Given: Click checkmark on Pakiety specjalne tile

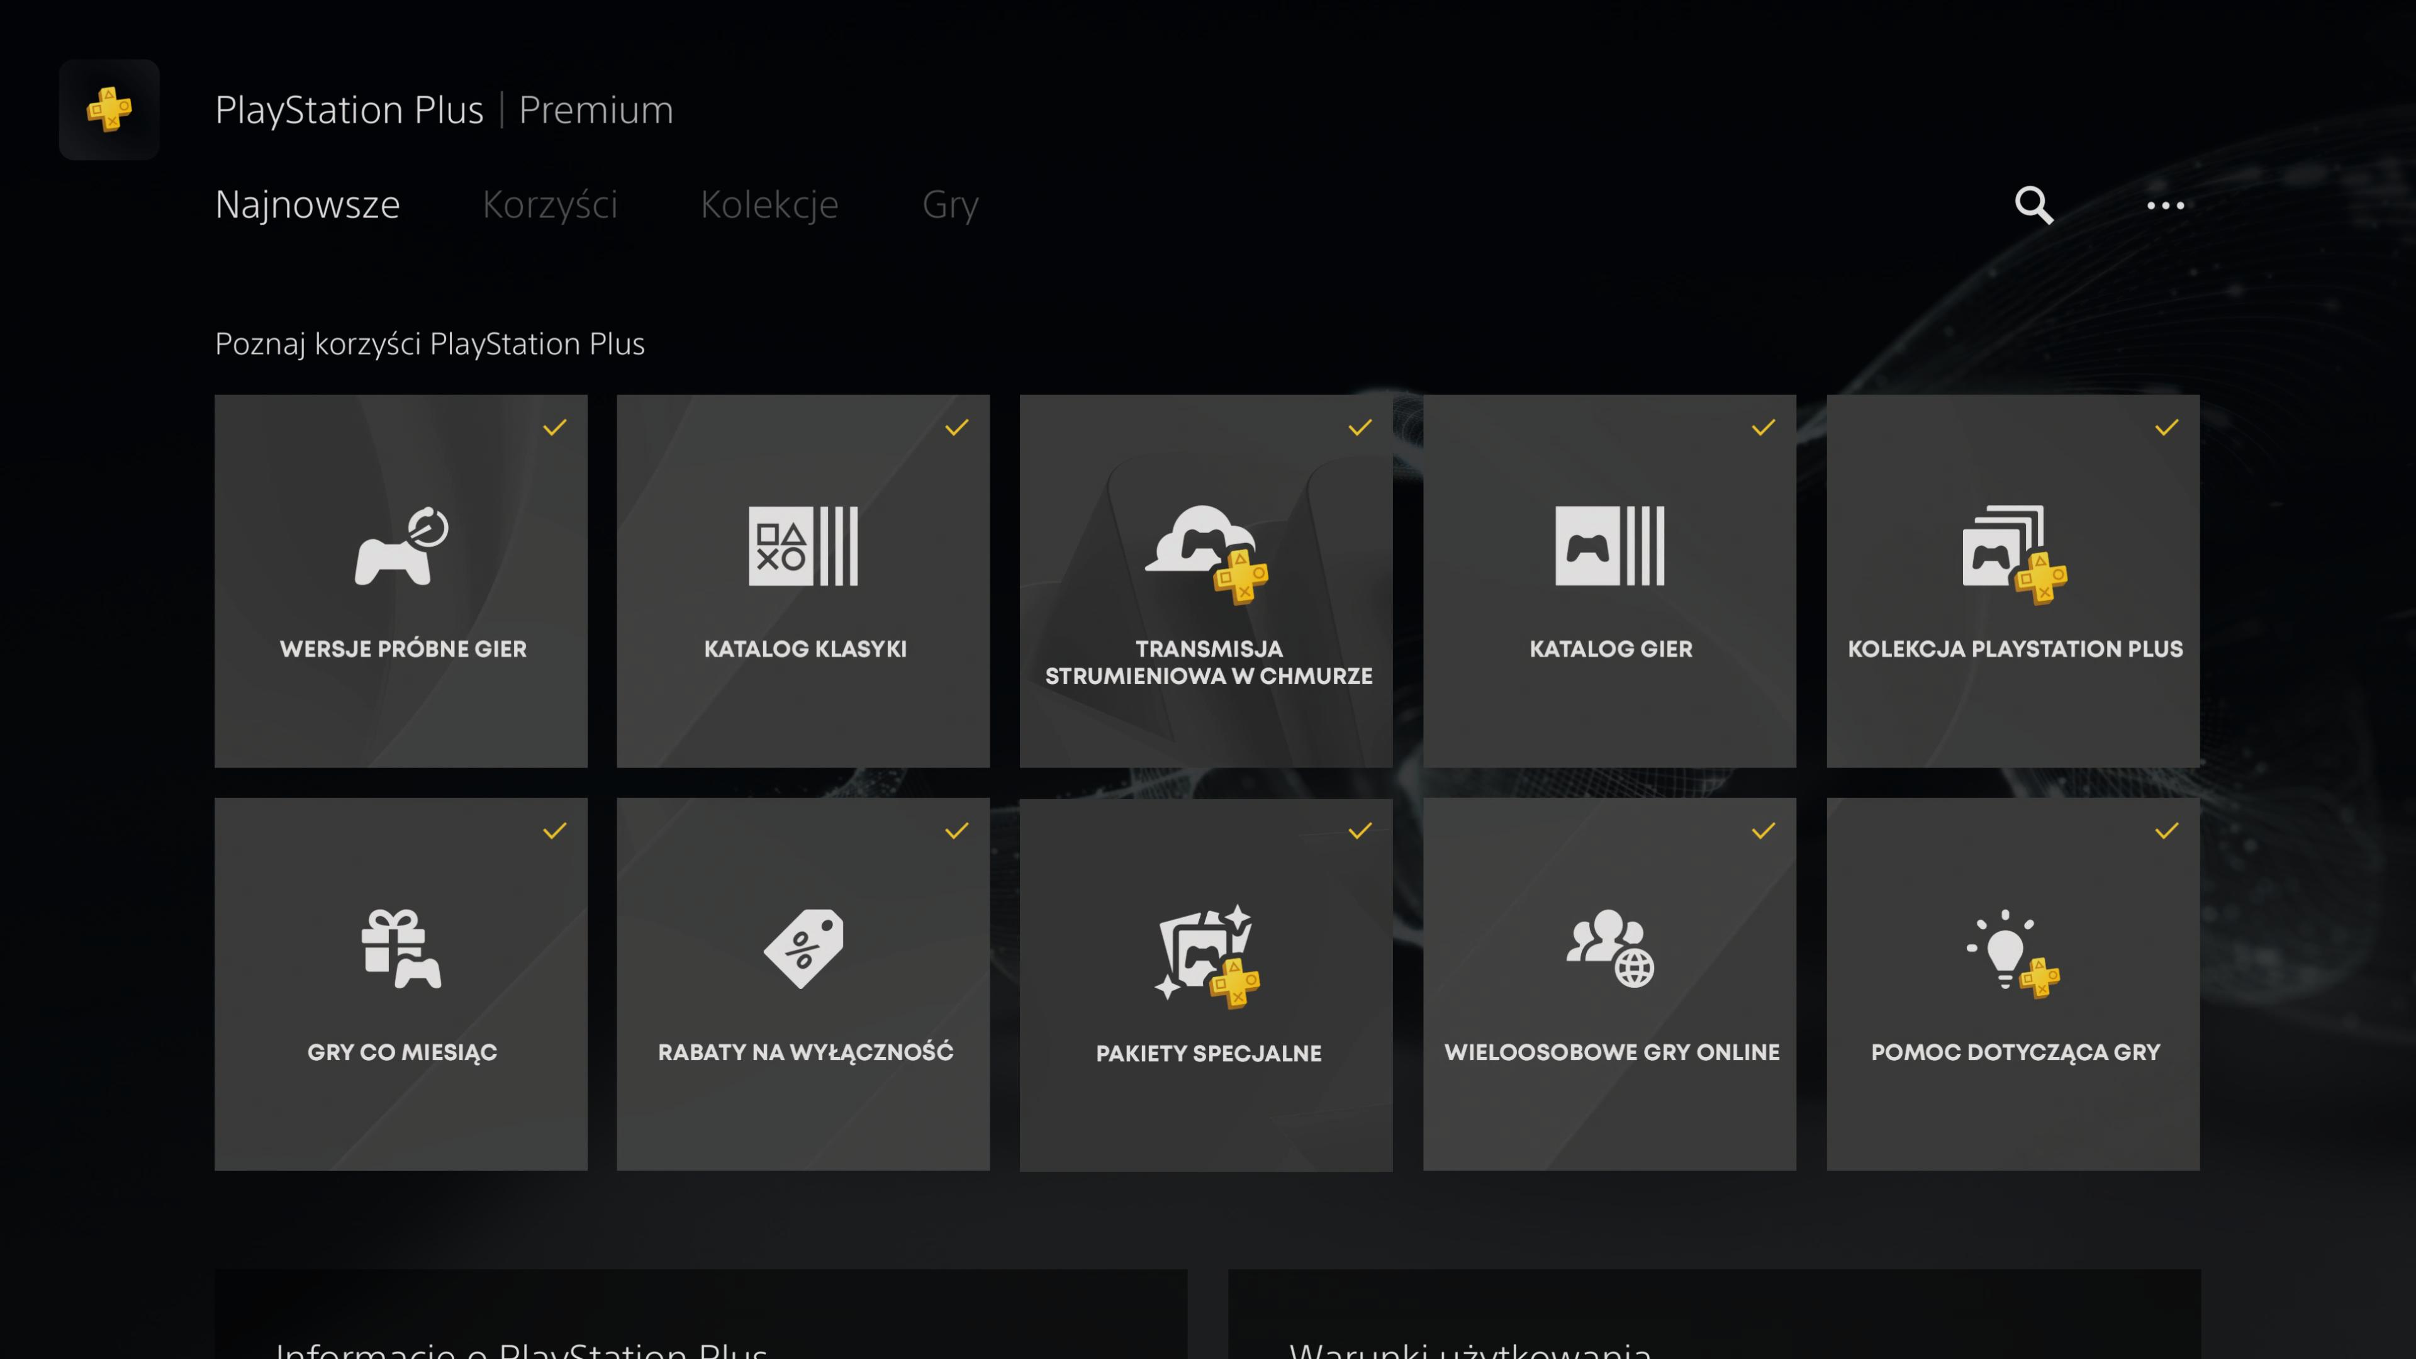Looking at the screenshot, I should click(x=1360, y=831).
